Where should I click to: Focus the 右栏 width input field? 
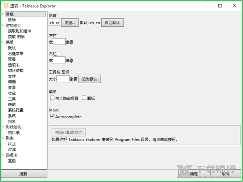59,60
